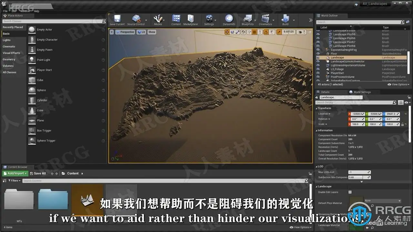Toggle rotation snapping in the viewport toolbar

[266, 32]
